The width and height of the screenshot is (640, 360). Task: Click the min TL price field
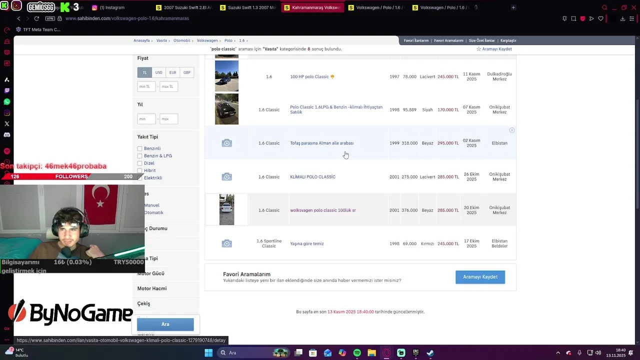click(146, 86)
